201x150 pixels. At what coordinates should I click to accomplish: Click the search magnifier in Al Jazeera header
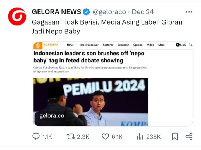click(x=190, y=45)
